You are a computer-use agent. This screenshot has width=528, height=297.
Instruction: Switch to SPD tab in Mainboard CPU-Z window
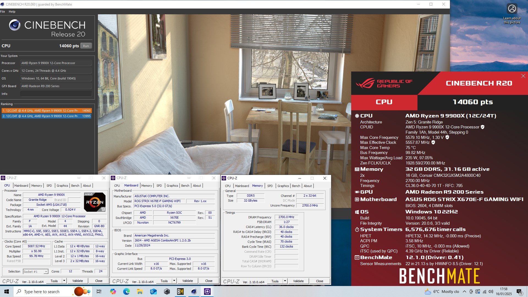[159, 186]
